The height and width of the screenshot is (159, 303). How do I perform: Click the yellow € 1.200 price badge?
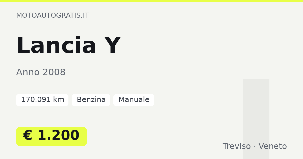point(52,136)
